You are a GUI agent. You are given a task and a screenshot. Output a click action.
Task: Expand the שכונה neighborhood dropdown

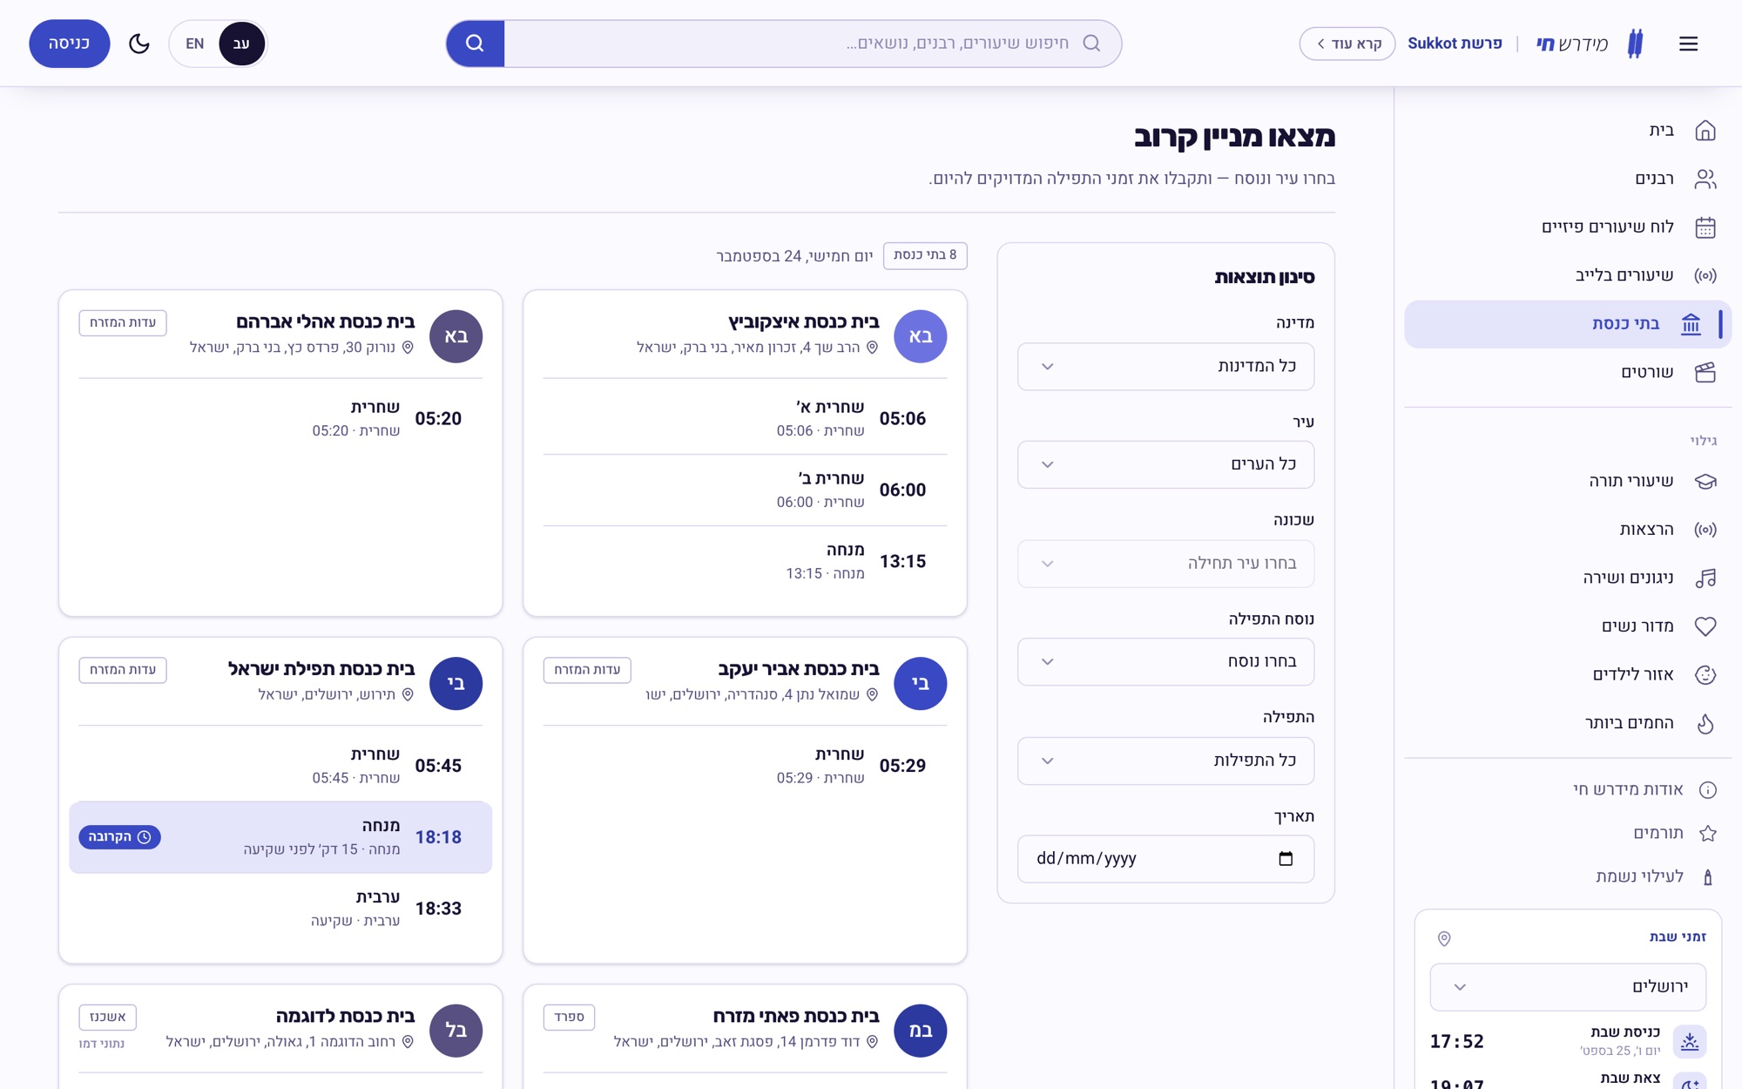tap(1165, 564)
